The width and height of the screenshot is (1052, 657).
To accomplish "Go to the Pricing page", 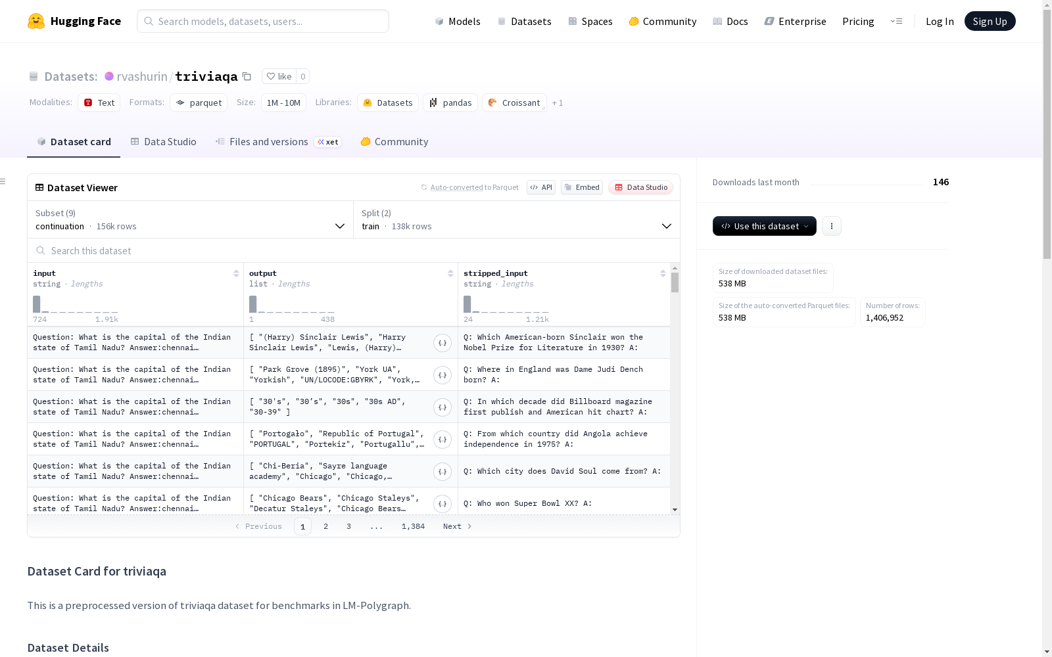I will pos(858,21).
